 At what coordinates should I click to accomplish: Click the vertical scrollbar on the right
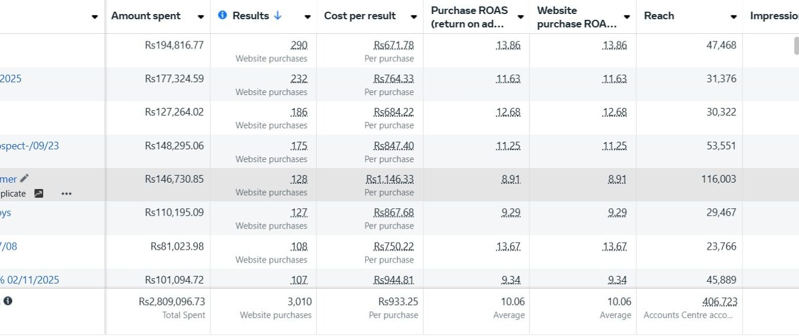[796, 45]
